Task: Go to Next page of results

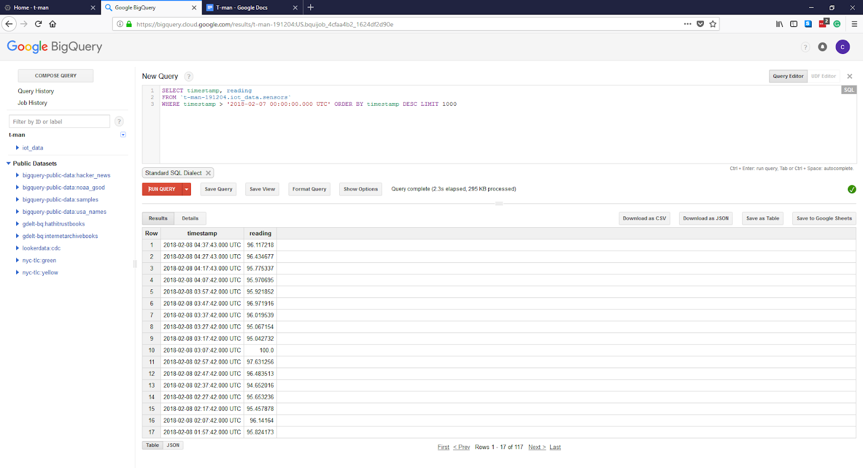Action: pos(537,447)
